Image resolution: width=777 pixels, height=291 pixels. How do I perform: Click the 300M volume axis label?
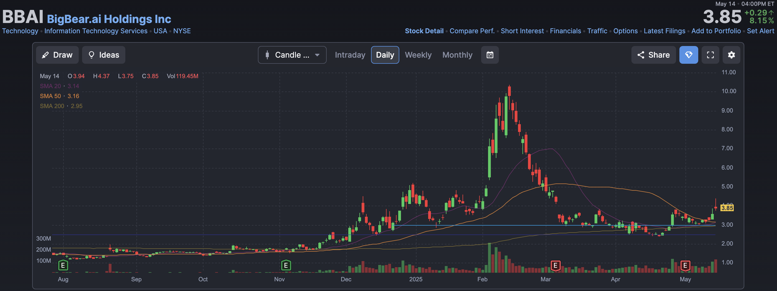coord(44,238)
